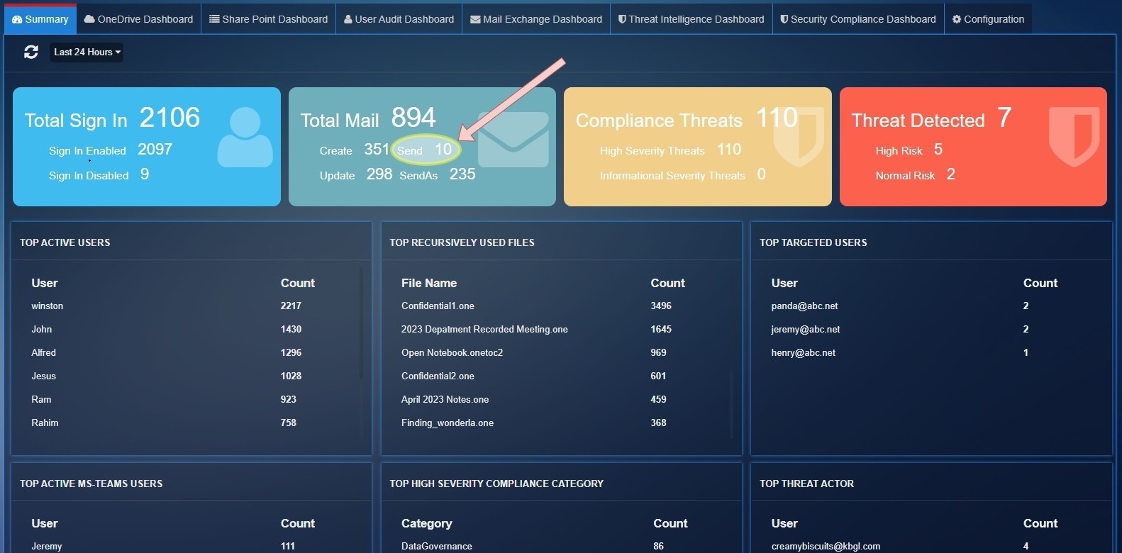Click targeted user panda@abc.net

(x=804, y=306)
